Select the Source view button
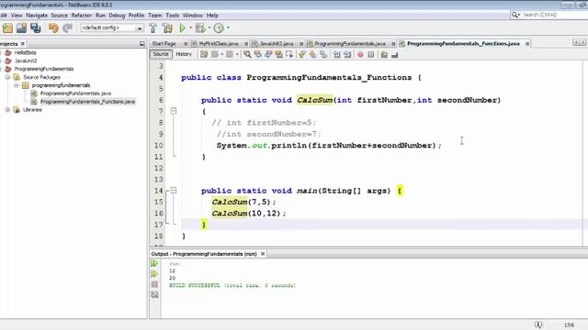Image resolution: width=588 pixels, height=330 pixels. (x=161, y=54)
